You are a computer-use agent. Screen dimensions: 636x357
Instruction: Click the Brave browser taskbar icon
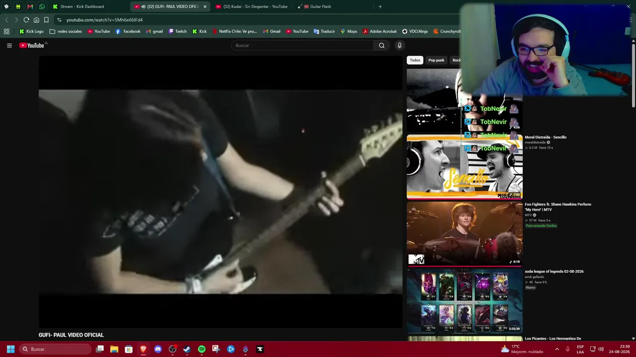(143, 349)
